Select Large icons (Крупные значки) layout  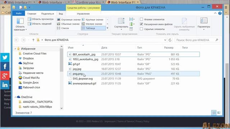click(x=93, y=19)
